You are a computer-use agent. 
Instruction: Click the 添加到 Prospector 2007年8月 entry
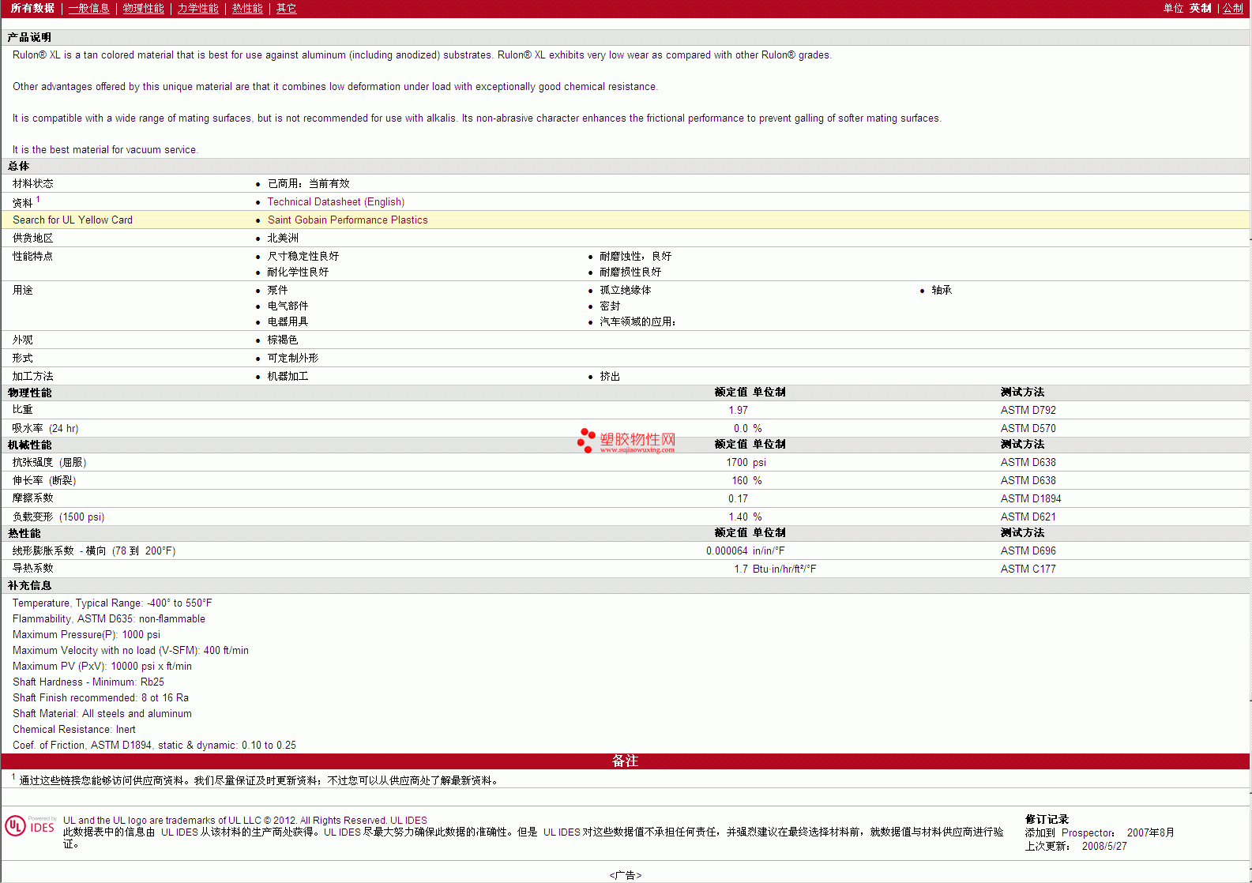tap(1100, 832)
